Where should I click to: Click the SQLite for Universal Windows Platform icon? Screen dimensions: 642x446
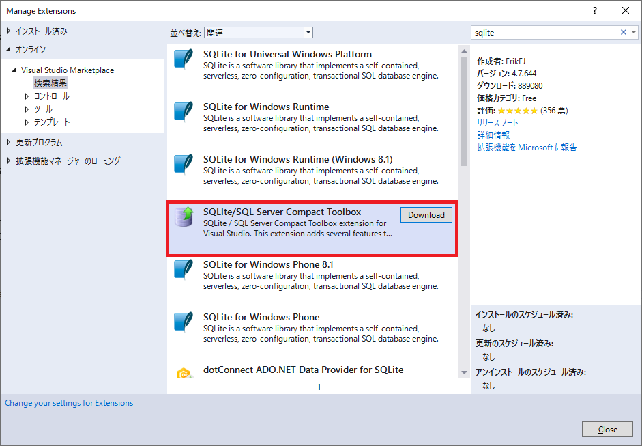[x=183, y=59]
